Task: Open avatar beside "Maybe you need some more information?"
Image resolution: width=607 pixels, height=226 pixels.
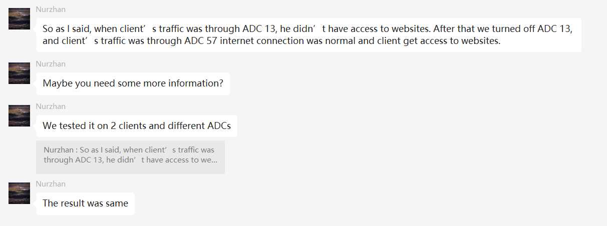Action: [x=19, y=73]
